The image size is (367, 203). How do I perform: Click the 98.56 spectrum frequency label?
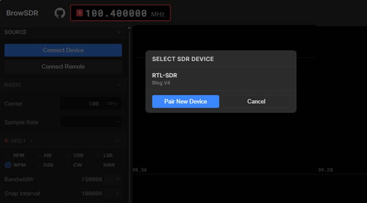click(140, 170)
